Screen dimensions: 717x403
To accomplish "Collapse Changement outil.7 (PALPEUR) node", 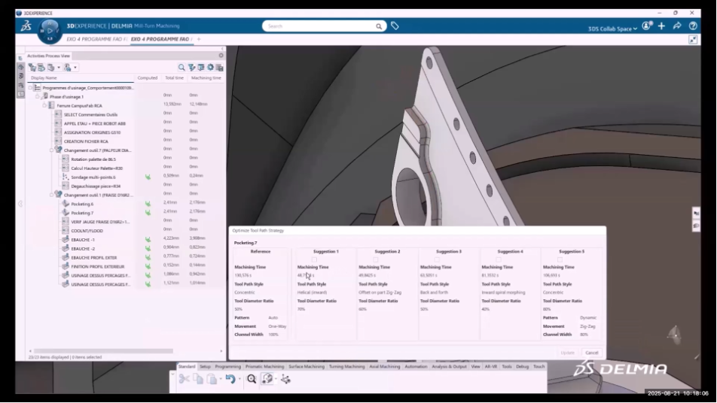I will coord(52,150).
